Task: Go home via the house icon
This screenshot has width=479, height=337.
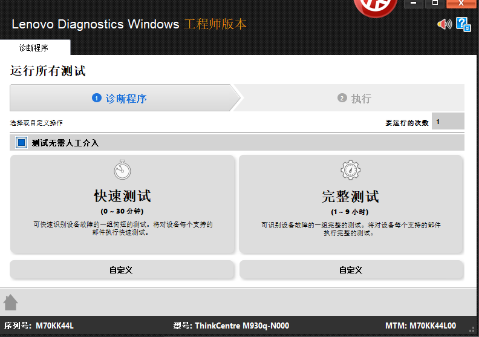Action: [x=11, y=303]
